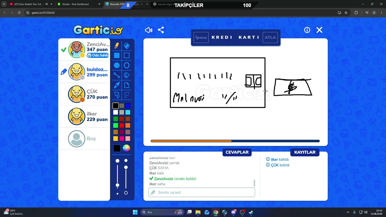Switch to the 'kasenin diger' browser tab
This screenshot has width=386, height=217.
point(164,4)
